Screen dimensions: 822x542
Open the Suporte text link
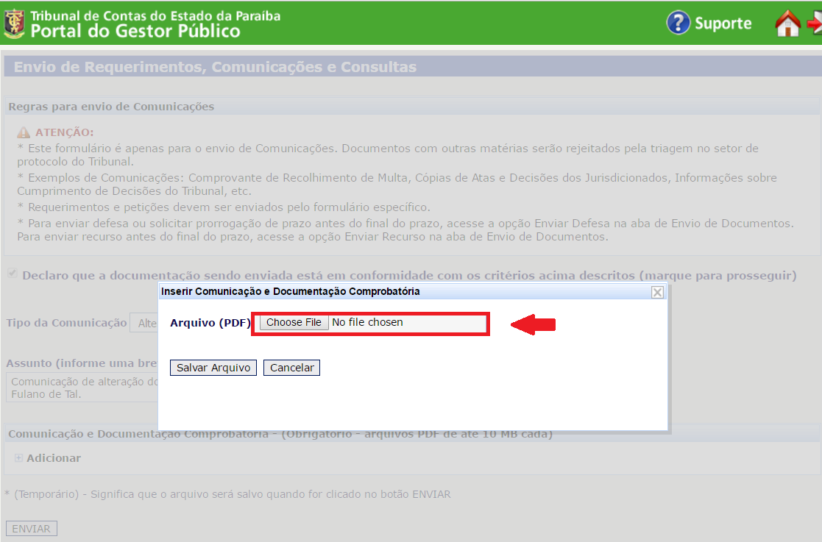pyautogui.click(x=723, y=24)
